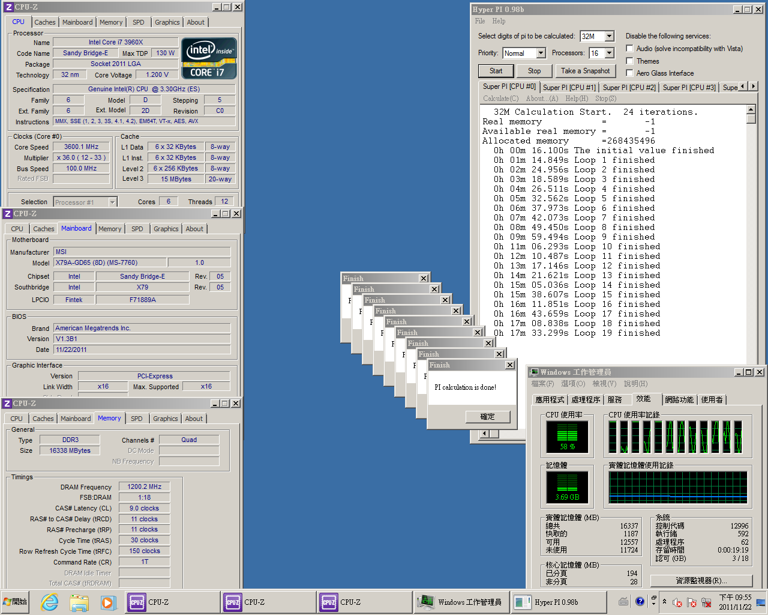Select the CAS# Latency '9.0 clocks' value
Screen dimensions: 768x615
tap(145, 509)
